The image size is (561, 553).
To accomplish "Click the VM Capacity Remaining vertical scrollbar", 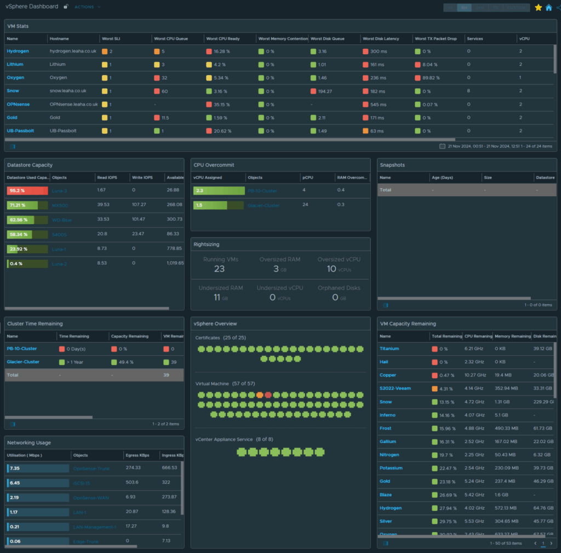I will (x=555, y=371).
